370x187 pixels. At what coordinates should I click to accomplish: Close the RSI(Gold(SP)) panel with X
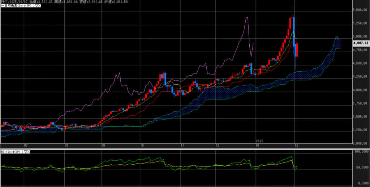tap(29, 152)
